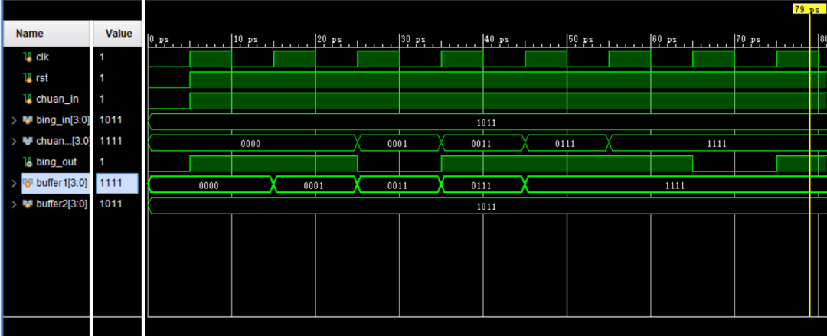Click the Value column header
Screen dimensions: 827x336
pyautogui.click(x=119, y=34)
